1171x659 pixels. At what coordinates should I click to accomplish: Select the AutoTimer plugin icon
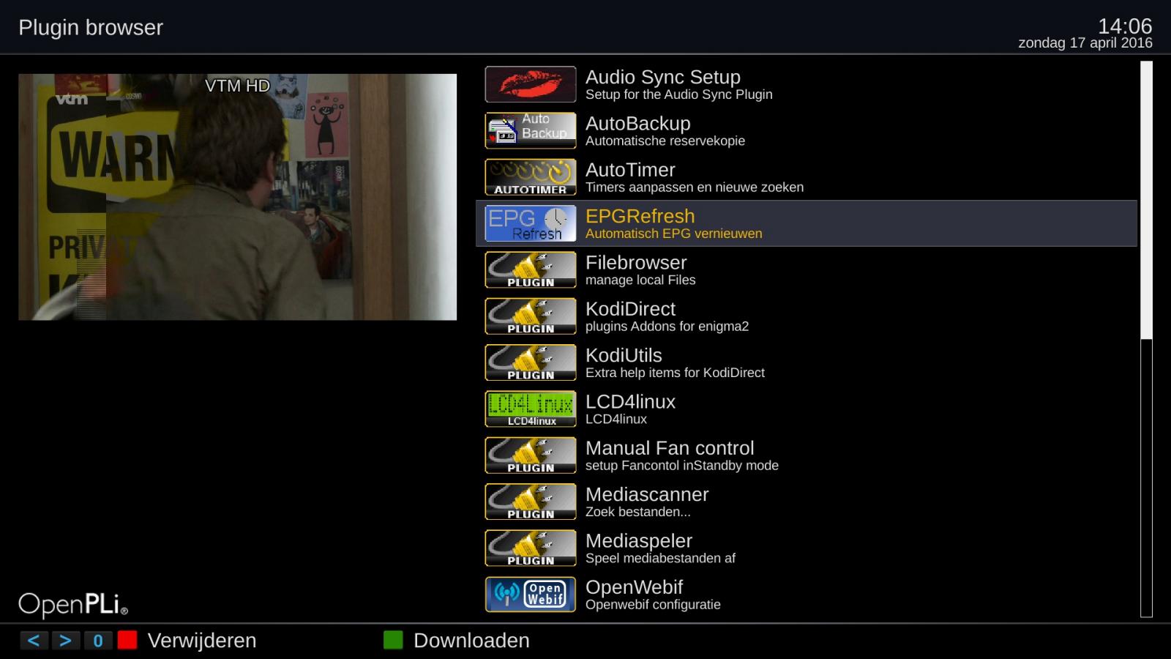coord(531,177)
